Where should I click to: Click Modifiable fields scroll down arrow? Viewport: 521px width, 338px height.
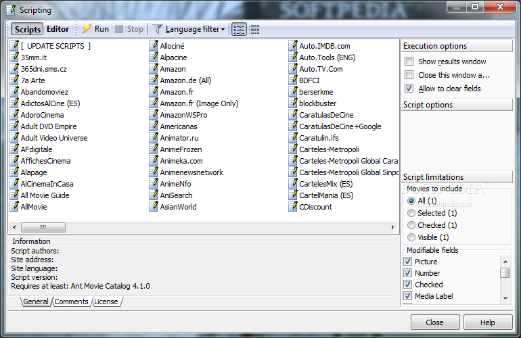[x=505, y=298]
